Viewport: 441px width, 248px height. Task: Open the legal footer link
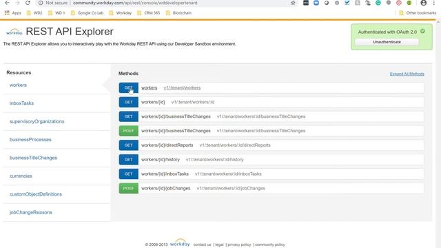coord(219,245)
